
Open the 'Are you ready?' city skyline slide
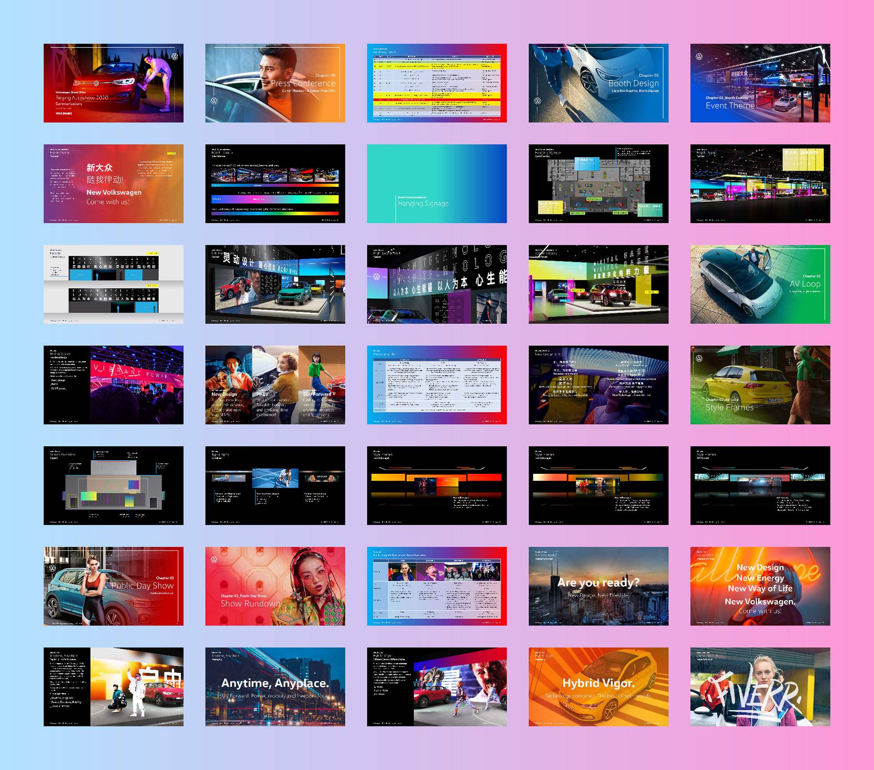[x=598, y=586]
